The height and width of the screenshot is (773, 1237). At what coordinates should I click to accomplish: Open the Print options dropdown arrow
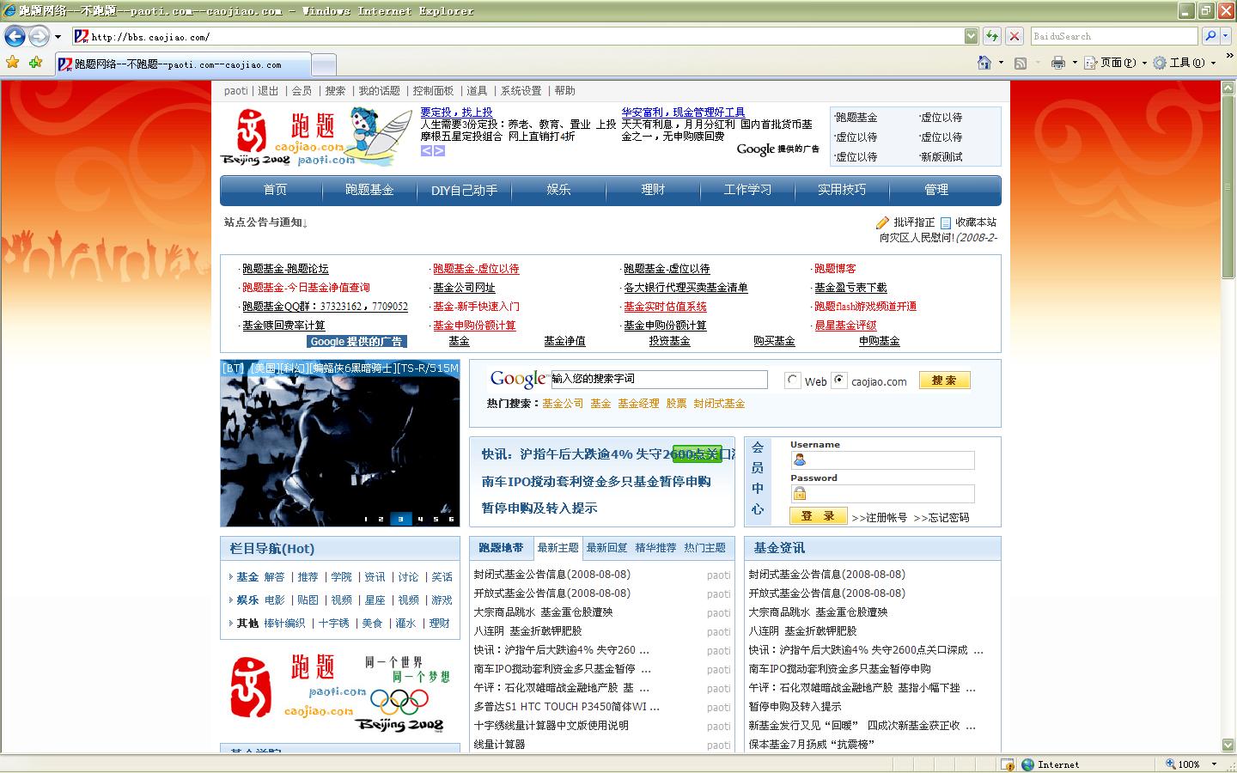click(x=1075, y=63)
